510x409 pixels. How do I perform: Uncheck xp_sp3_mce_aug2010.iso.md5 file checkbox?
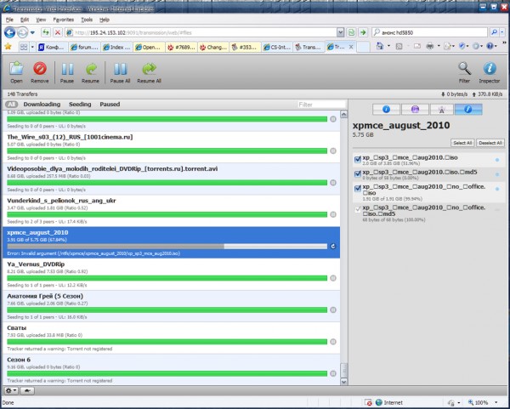coord(358,173)
